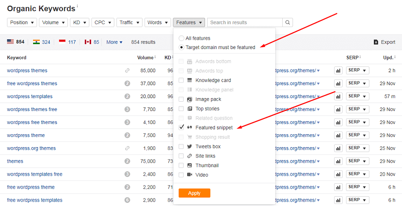Check the Tweets box checkbox

pos(181,146)
